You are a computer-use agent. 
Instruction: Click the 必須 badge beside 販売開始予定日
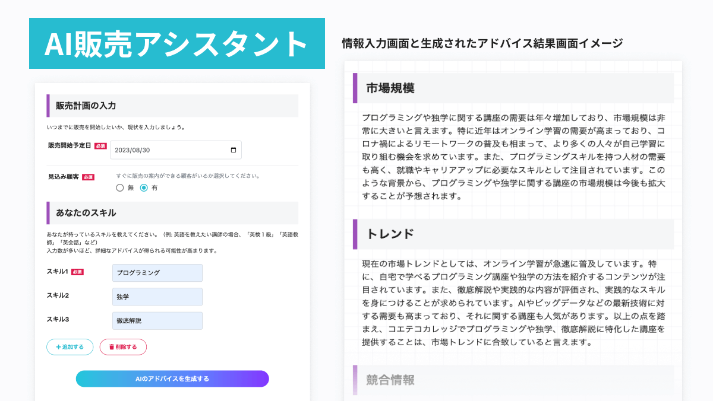pos(100,146)
